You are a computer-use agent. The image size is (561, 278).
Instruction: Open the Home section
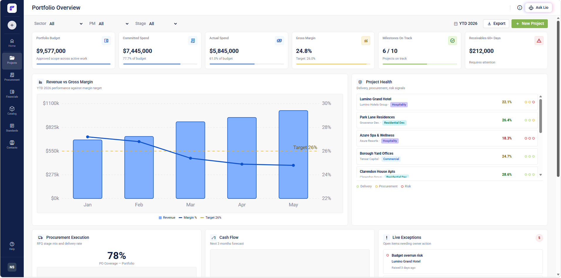[x=12, y=43]
